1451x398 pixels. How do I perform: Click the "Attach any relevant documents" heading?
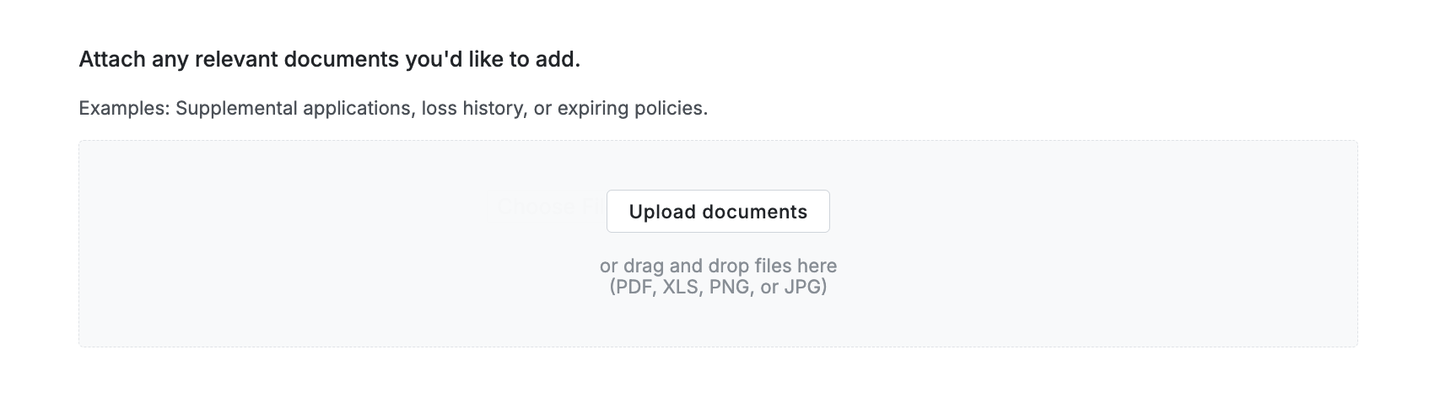tap(329, 60)
